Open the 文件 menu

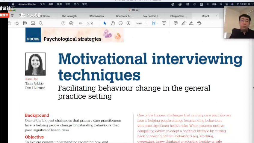click(43, 4)
